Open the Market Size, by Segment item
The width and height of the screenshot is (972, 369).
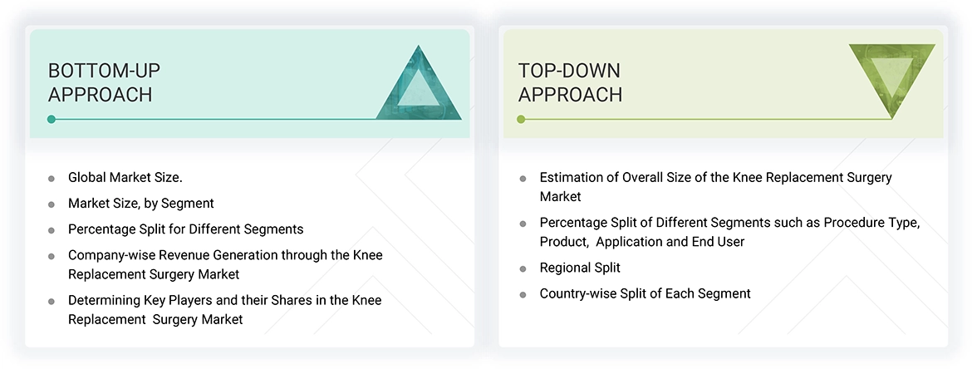point(141,203)
